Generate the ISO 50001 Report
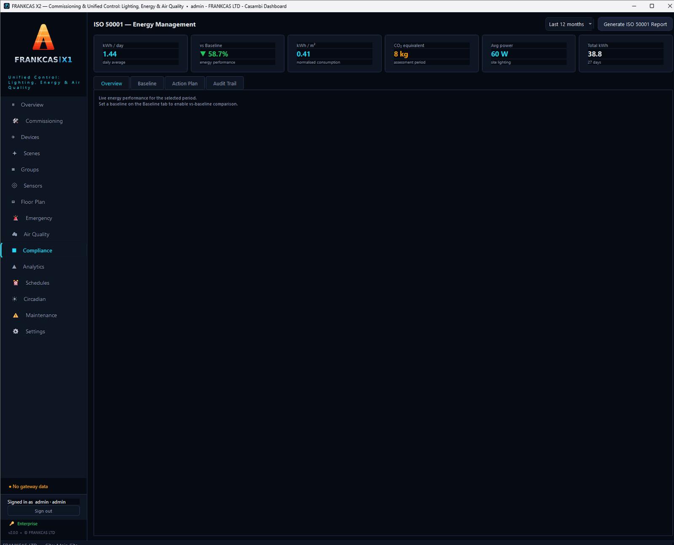This screenshot has width=674, height=545. coord(635,24)
